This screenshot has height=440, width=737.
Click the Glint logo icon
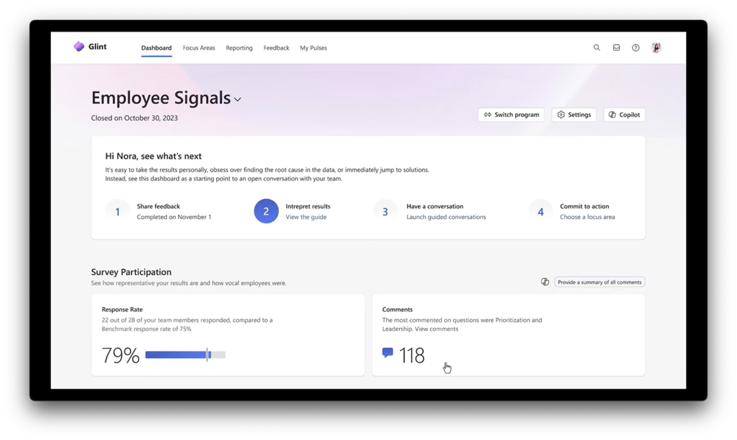point(79,46)
